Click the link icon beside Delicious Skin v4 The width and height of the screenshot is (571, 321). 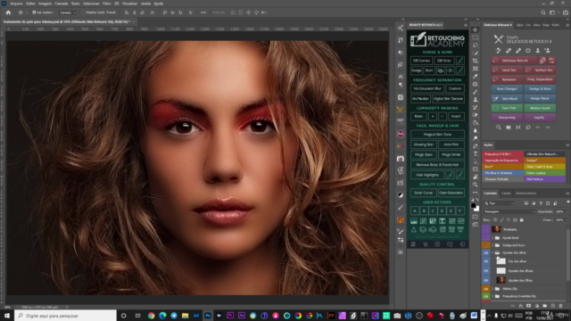[542, 61]
